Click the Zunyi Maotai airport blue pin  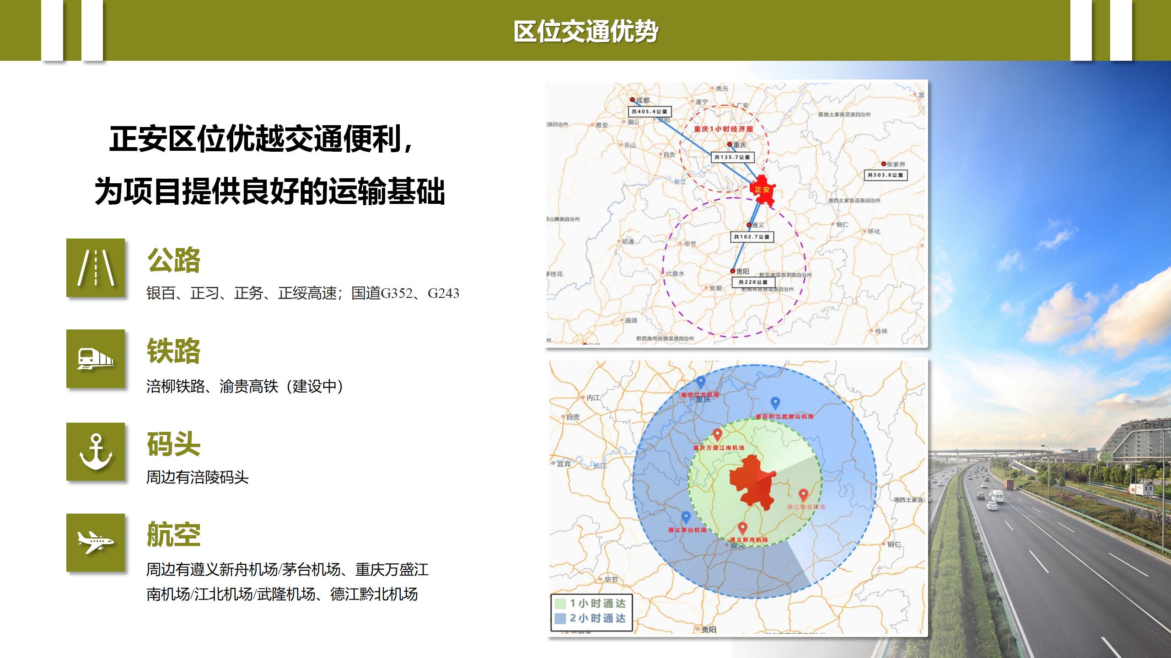[686, 517]
